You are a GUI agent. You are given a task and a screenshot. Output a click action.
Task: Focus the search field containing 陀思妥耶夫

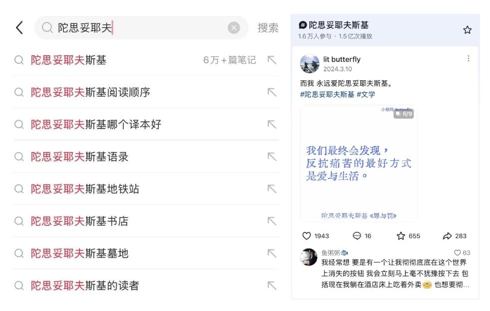tap(141, 28)
